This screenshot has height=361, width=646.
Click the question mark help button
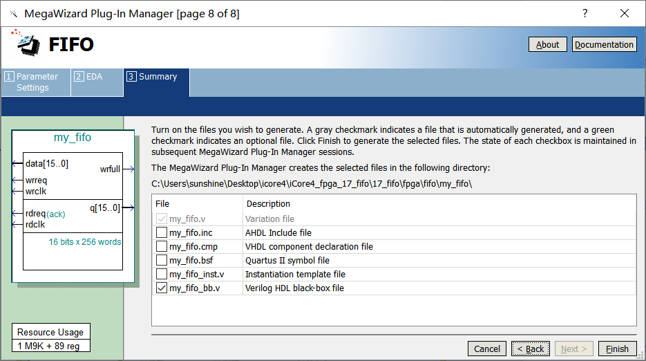(585, 13)
